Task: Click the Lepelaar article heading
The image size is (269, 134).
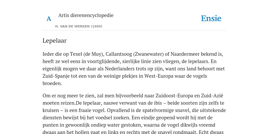Action: point(55,41)
